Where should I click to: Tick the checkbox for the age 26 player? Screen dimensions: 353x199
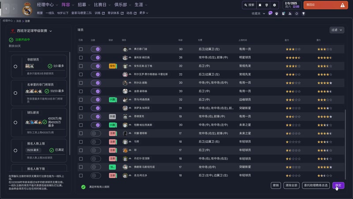(x=81, y=57)
